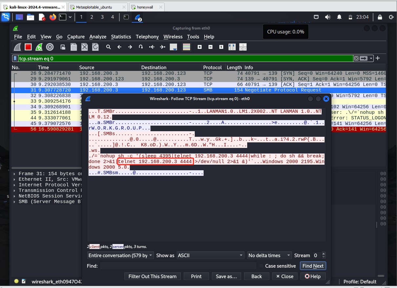Click the Find text input field

click(x=178, y=266)
